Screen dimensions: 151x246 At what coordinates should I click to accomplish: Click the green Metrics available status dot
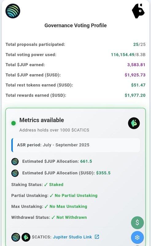click(x=14, y=123)
